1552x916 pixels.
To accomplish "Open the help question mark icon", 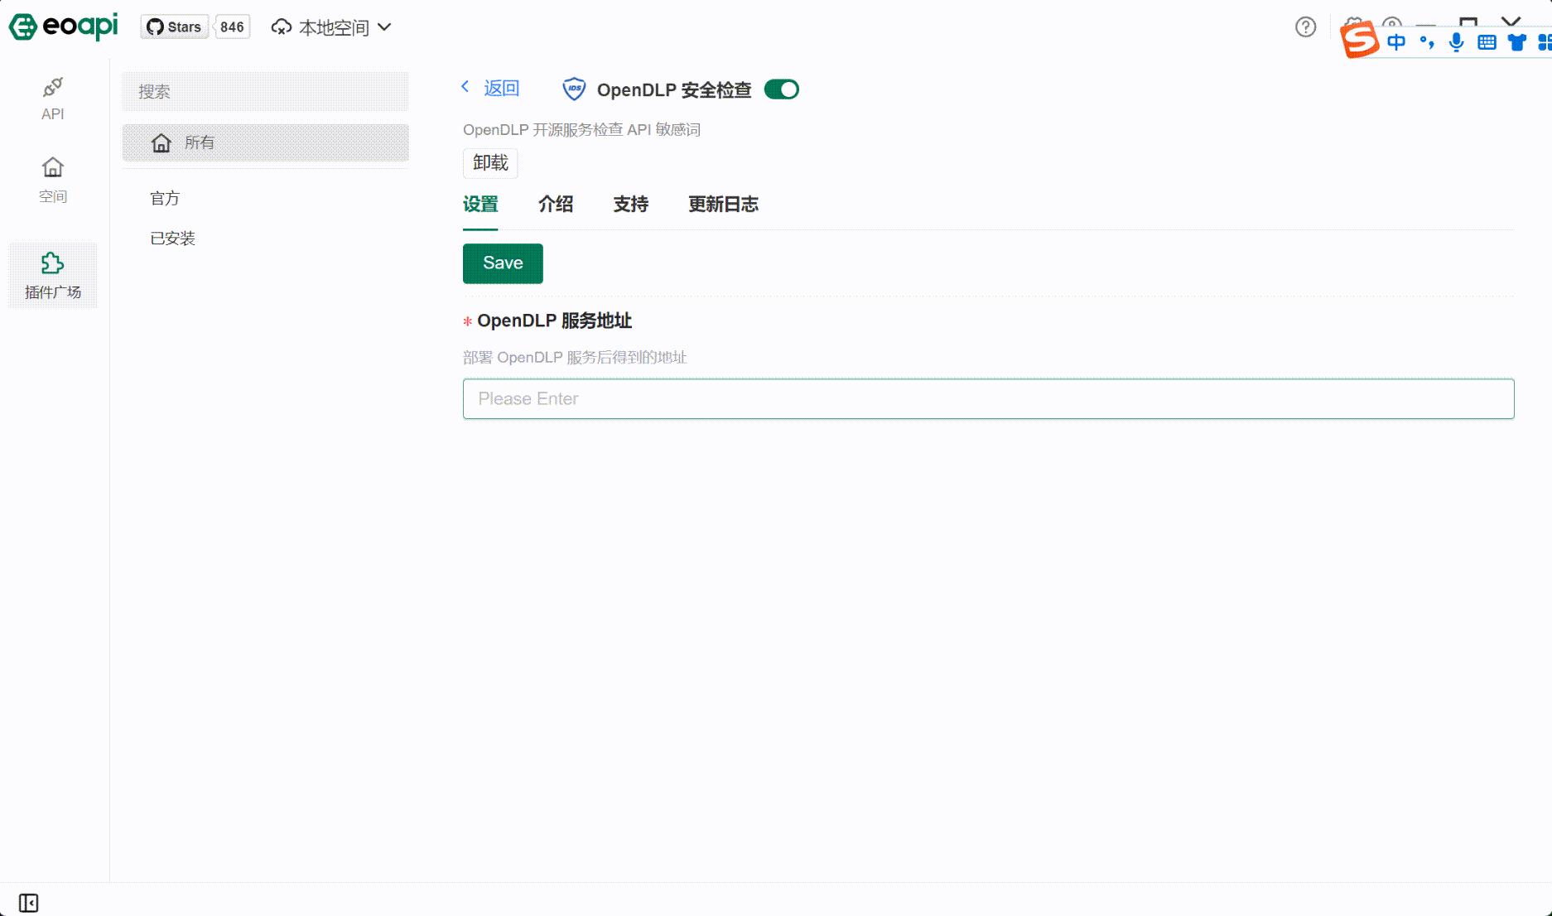I will coord(1304,27).
